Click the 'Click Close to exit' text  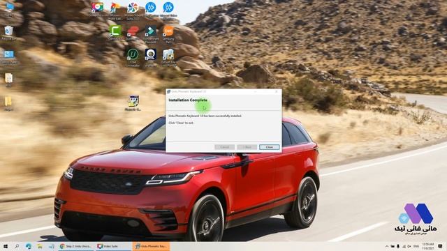(x=181, y=123)
